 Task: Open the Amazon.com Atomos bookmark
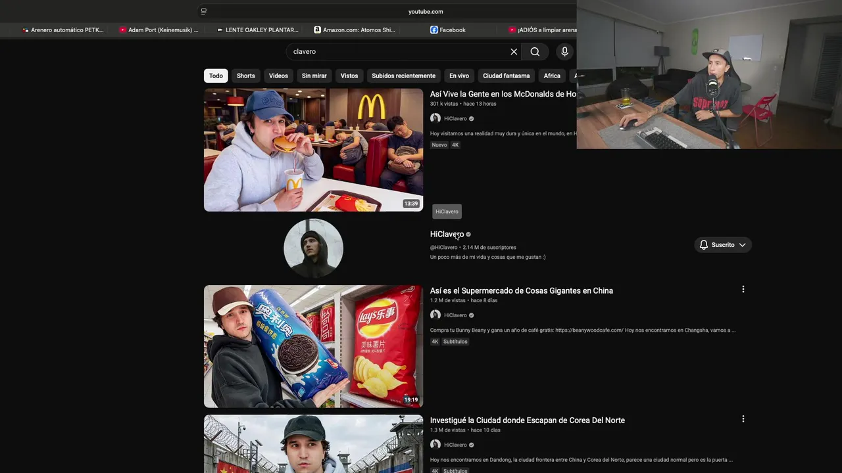click(x=355, y=30)
